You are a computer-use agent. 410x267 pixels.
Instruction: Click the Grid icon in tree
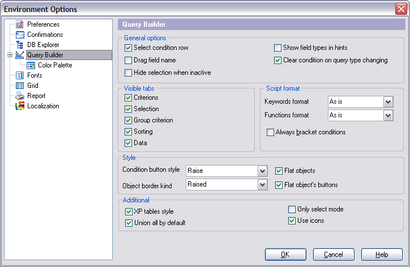(20, 86)
